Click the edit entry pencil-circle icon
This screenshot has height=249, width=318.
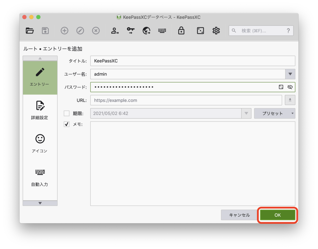click(x=80, y=31)
